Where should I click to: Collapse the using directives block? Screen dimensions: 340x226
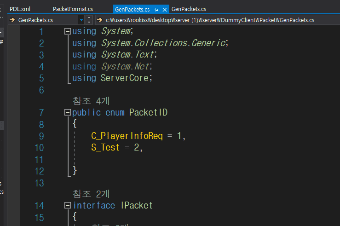pyautogui.click(x=68, y=31)
